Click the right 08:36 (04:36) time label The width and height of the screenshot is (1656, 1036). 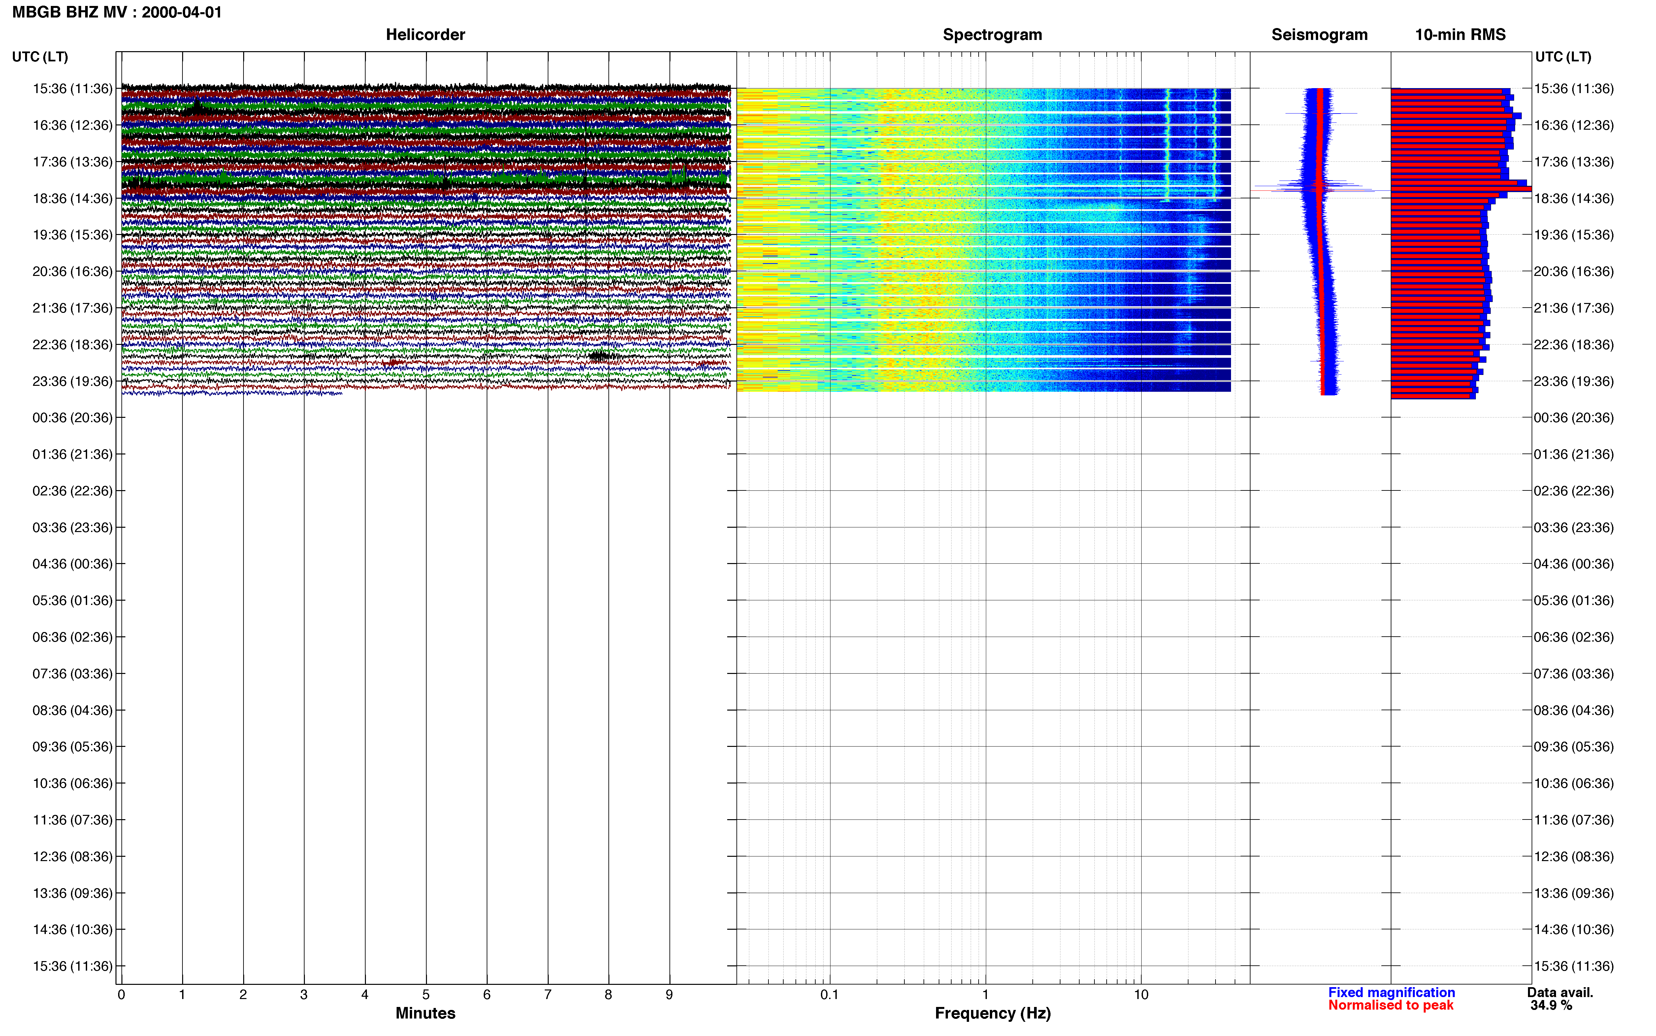pyautogui.click(x=1574, y=710)
